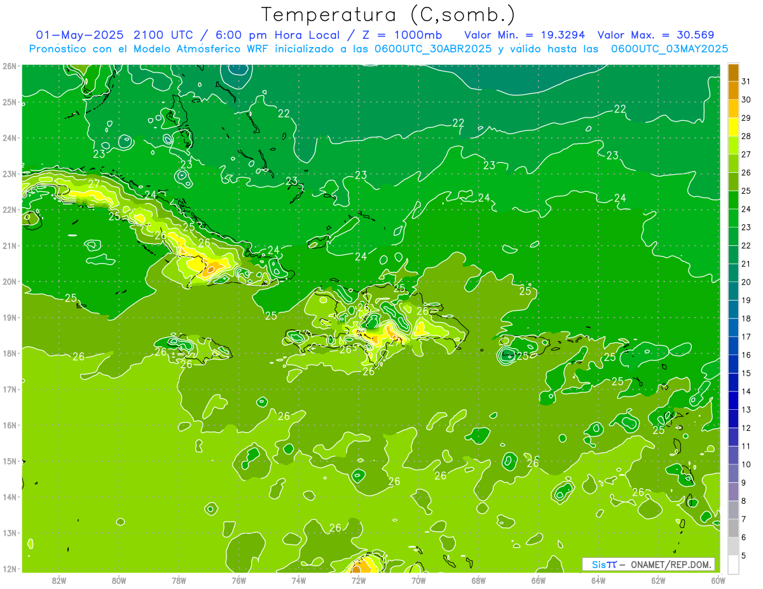
Task: Click the "60W" longitude label
Action: pos(718,580)
